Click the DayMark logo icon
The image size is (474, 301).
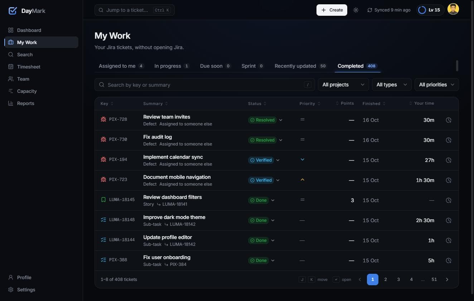[x=13, y=11]
